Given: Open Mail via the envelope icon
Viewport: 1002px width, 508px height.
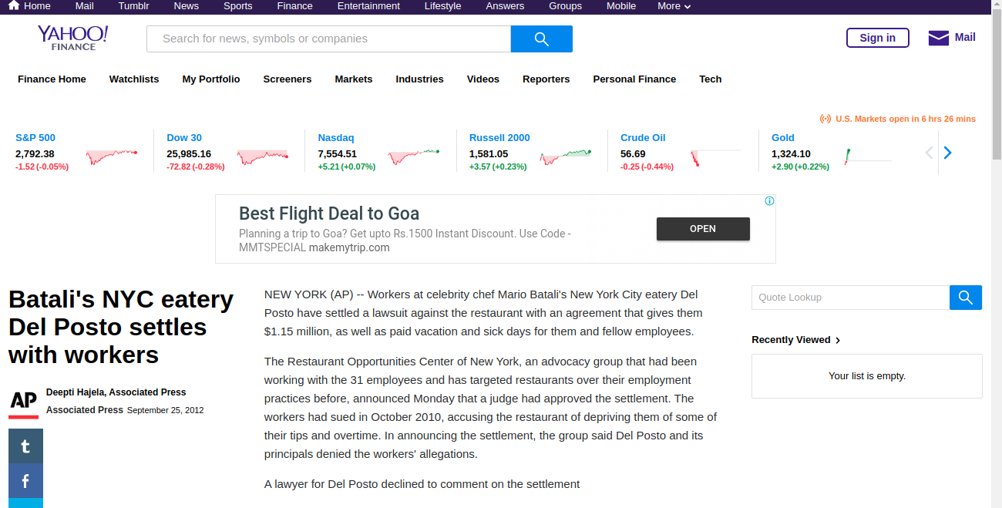Looking at the screenshot, I should coord(938,38).
